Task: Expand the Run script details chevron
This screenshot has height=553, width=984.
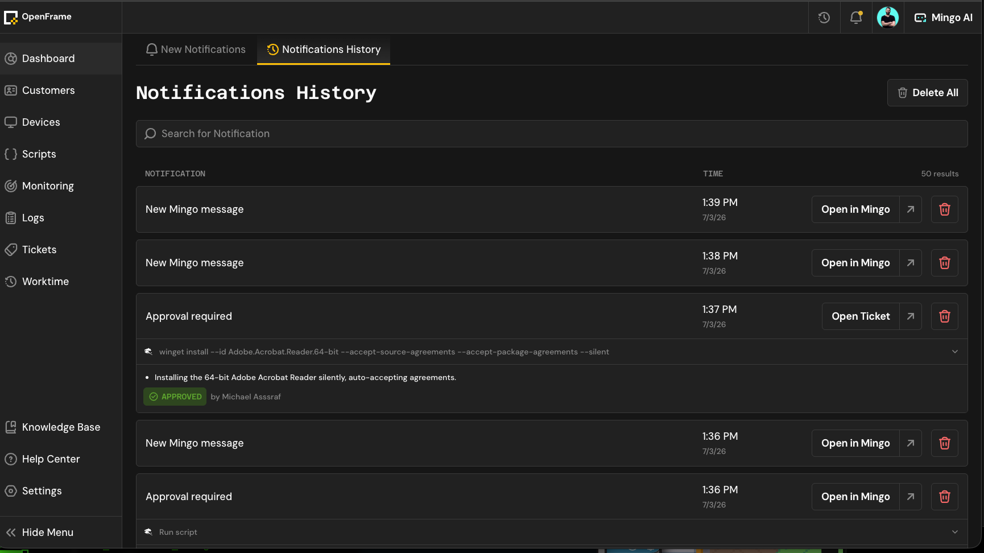Action: 955,532
